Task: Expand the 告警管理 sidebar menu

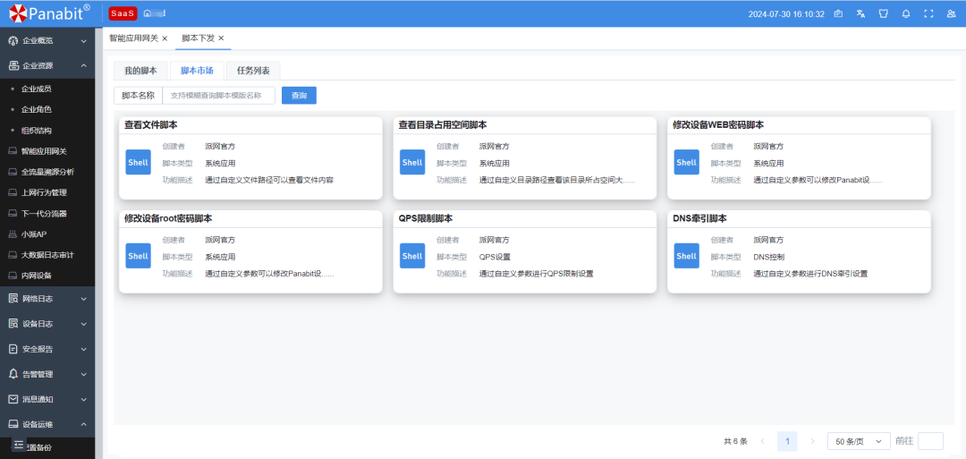Action: 47,374
